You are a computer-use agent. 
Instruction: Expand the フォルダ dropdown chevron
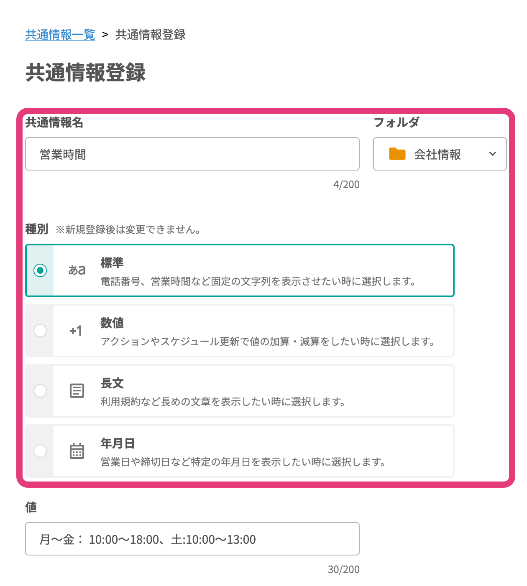tap(493, 154)
